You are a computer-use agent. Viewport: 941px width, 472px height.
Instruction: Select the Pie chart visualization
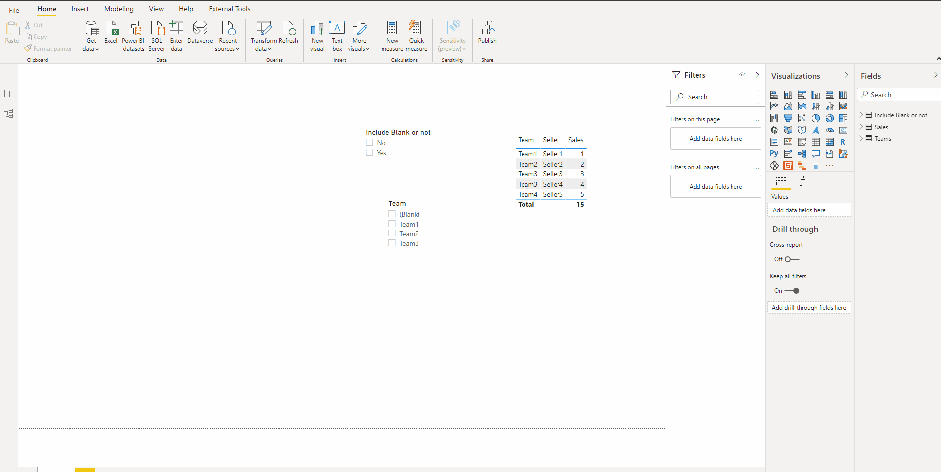click(x=816, y=118)
